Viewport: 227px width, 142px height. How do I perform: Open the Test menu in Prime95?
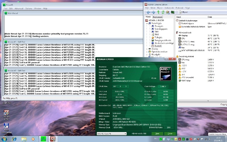pos(6,9)
